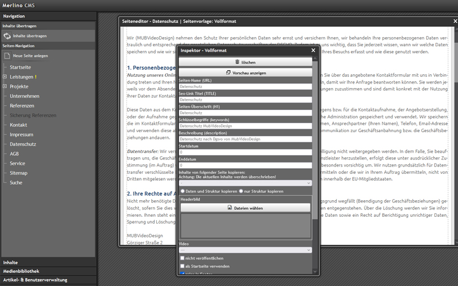This screenshot has height=286, width=458.
Task: Close the Inspektor - Vollformat dialog
Action: click(x=313, y=50)
